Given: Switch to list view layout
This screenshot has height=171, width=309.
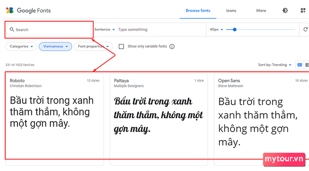Looking at the screenshot, I should click(x=307, y=65).
